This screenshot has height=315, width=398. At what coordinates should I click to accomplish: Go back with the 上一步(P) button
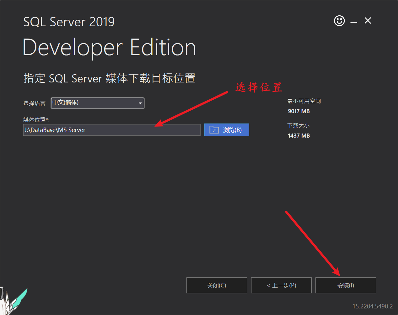click(281, 285)
